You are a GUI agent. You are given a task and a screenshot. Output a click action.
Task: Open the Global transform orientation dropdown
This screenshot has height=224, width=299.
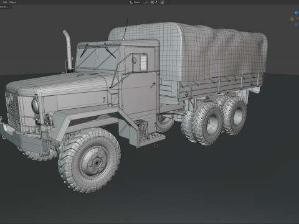click(136, 2)
